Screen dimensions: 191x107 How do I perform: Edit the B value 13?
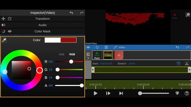pyautogui.click(x=50, y=78)
